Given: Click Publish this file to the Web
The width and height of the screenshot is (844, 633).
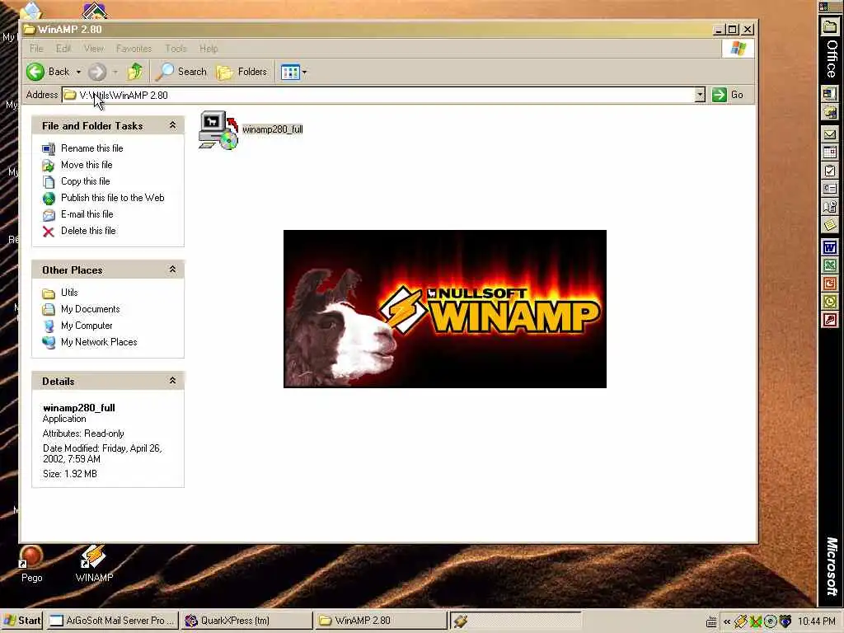Looking at the screenshot, I should [x=112, y=198].
